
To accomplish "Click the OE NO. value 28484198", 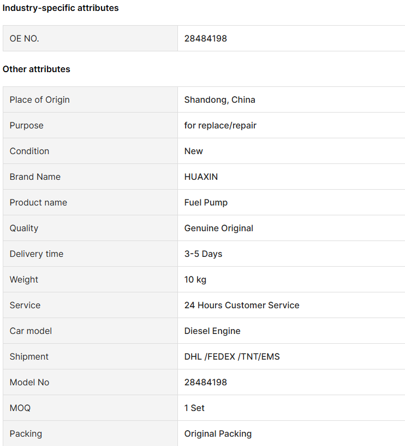I will (205, 38).
